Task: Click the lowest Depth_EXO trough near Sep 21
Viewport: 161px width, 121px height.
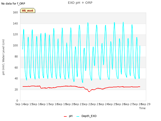Action: (x=83, y=82)
